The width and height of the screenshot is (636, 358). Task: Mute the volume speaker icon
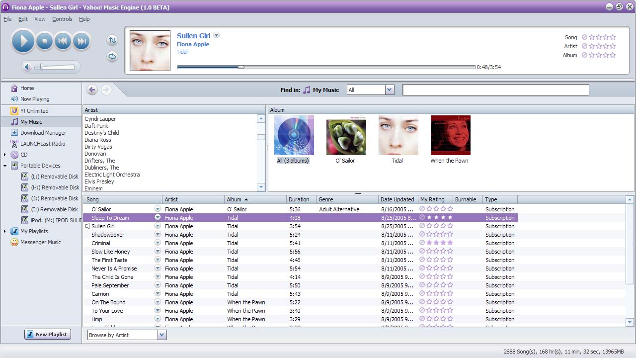[x=28, y=67]
